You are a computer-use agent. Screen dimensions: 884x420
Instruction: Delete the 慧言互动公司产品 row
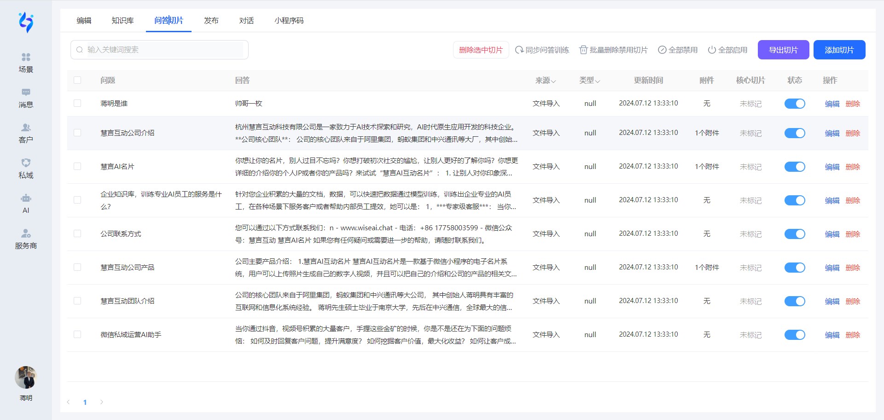click(x=853, y=268)
